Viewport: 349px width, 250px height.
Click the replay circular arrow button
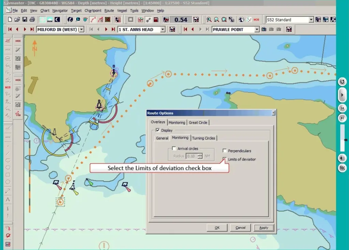(x=342, y=82)
